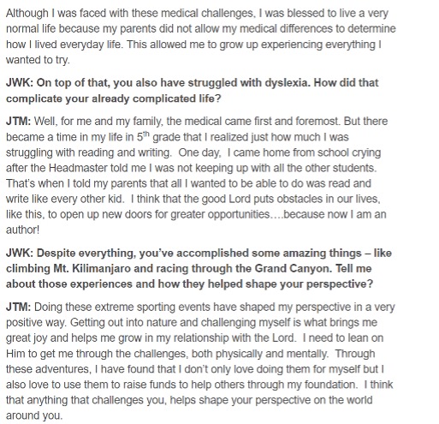Click 'complicated life?' ending the bold question
The height and width of the screenshot is (424, 439).
[177, 99]
